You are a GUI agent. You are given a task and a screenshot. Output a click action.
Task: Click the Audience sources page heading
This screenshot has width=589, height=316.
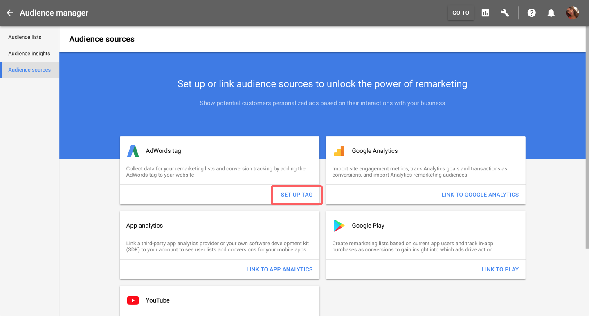(102, 39)
